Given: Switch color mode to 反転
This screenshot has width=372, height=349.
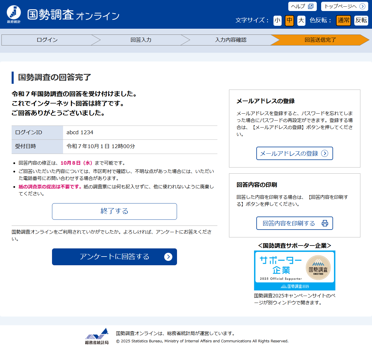Looking at the screenshot, I should 361,20.
